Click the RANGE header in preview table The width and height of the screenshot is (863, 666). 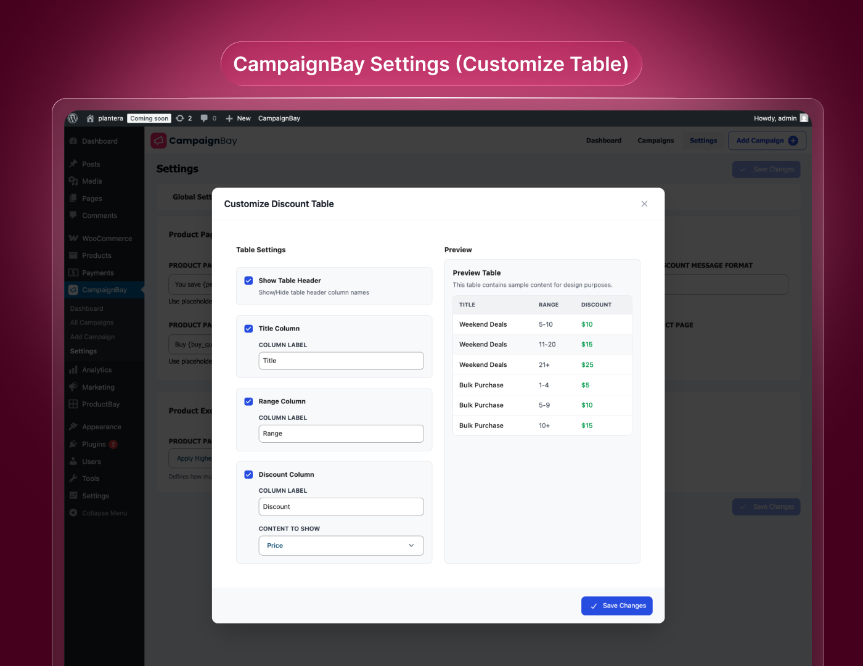[549, 305]
